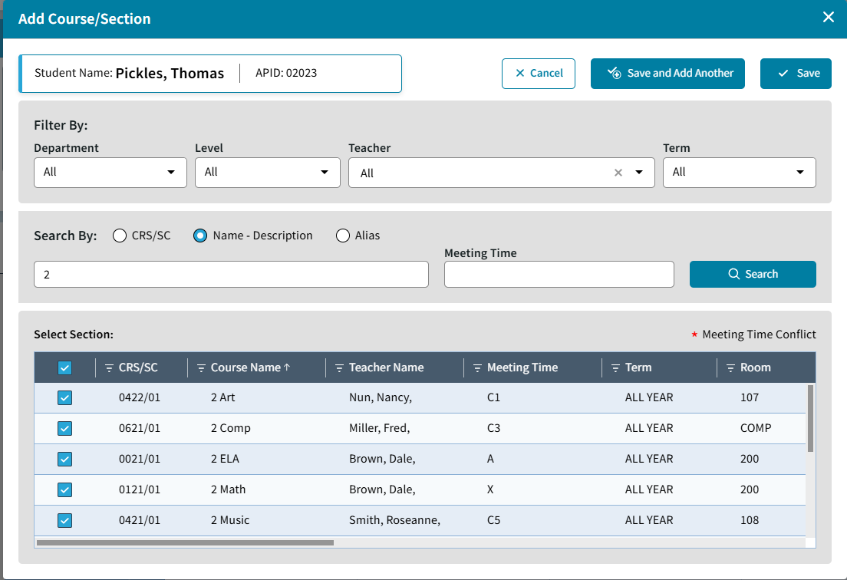Click the 2 Music course name
This screenshot has width=847, height=580.
pyautogui.click(x=230, y=520)
